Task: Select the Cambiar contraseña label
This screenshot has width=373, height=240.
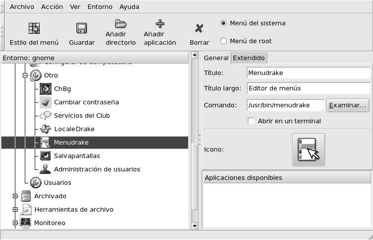Action: pos(86,102)
